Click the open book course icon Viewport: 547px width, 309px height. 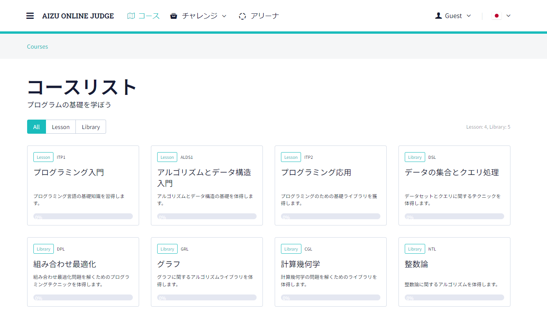pos(131,16)
